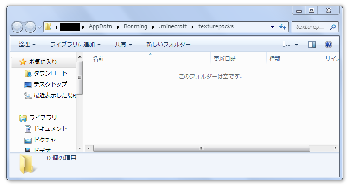Image resolution: width=349 pixels, height=186 pixels.
Task: Open view options dropdown arrow
Action: [296, 45]
